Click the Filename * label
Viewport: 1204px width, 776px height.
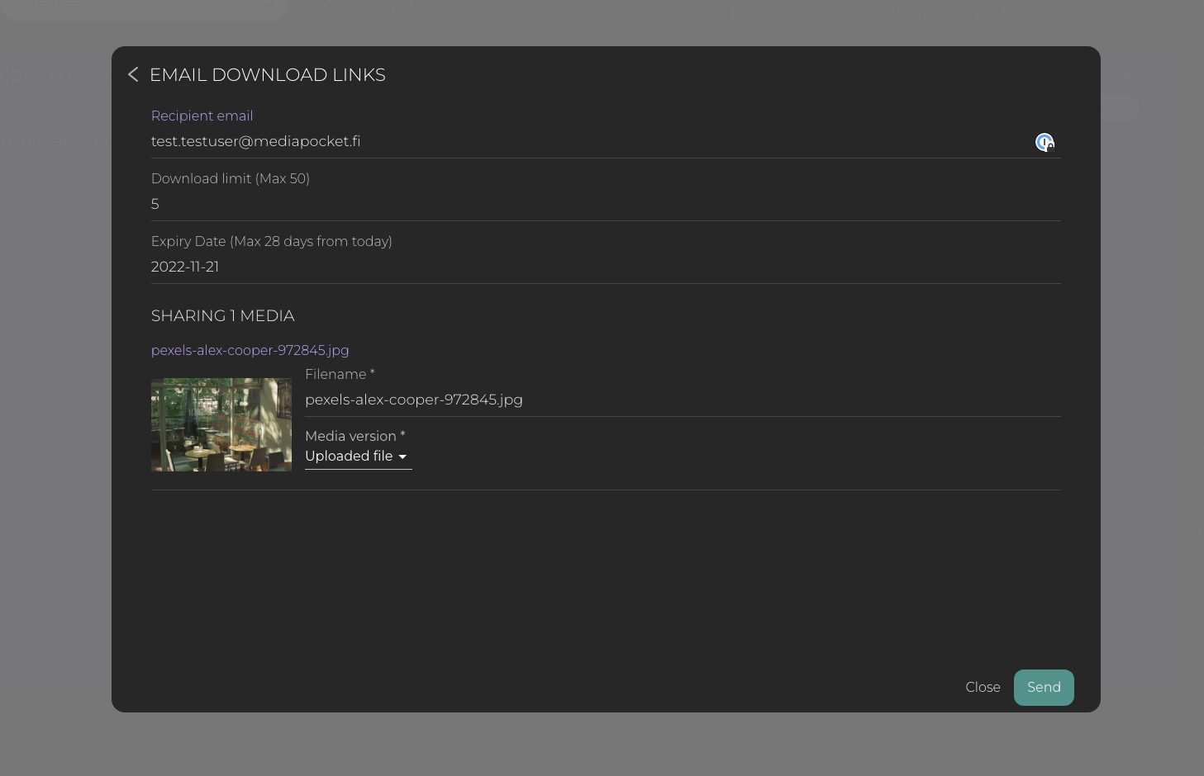340,375
